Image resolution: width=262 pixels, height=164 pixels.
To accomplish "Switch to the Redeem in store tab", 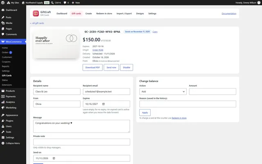I will click(x=104, y=14).
